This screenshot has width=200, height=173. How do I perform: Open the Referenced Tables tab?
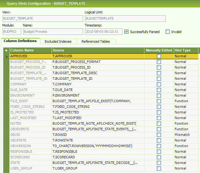pyautogui.click(x=96, y=41)
